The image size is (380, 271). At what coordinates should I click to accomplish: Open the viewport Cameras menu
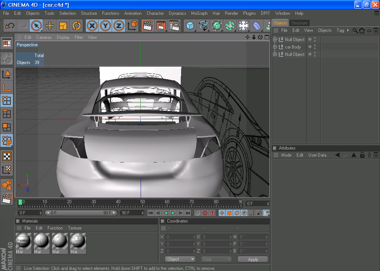pos(44,37)
